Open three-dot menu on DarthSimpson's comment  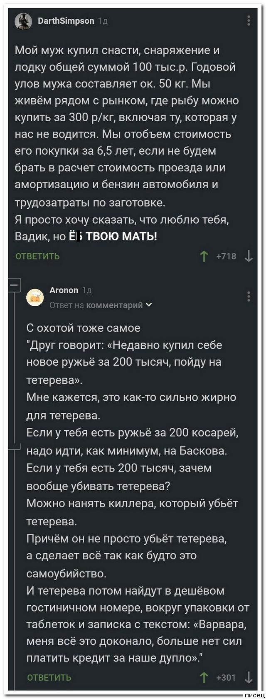(249, 20)
